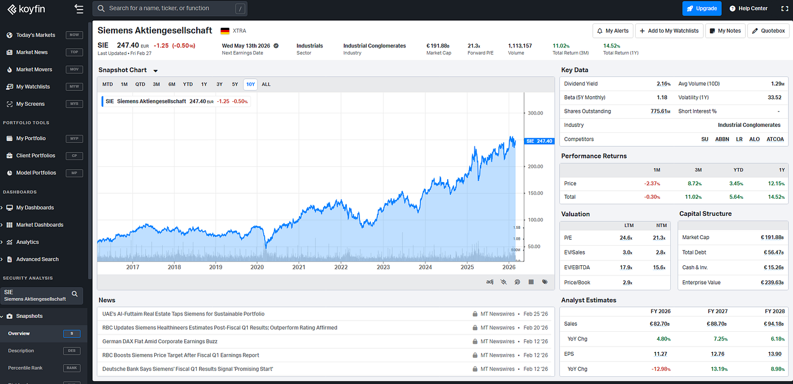Click the tags icon under chart
The image size is (793, 384).
[x=545, y=282]
